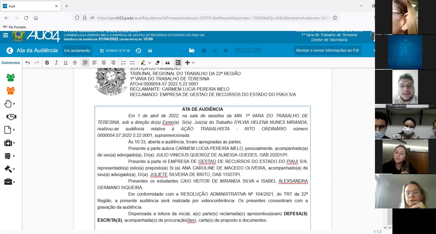Select the woman with glasses video tile
The width and height of the screenshot is (436, 234).
coord(405,191)
